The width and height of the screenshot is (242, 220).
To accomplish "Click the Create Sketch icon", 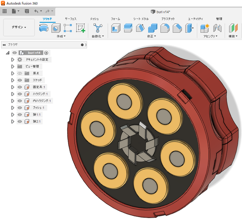I will tap(80, 28).
